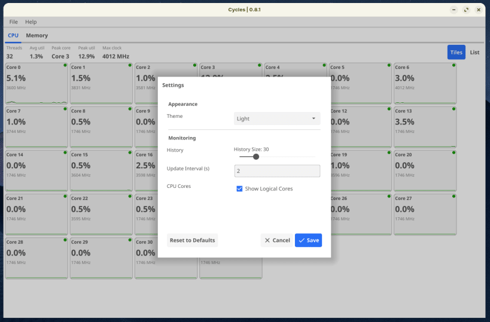Minimize the Cycles window
Viewport: 490px width, 322px height.
coord(454,10)
